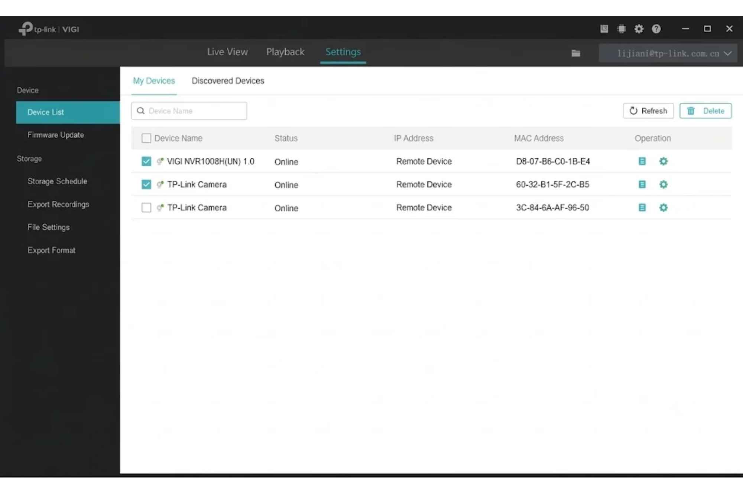Click the Refresh button
The height and width of the screenshot is (494, 743).
648,111
